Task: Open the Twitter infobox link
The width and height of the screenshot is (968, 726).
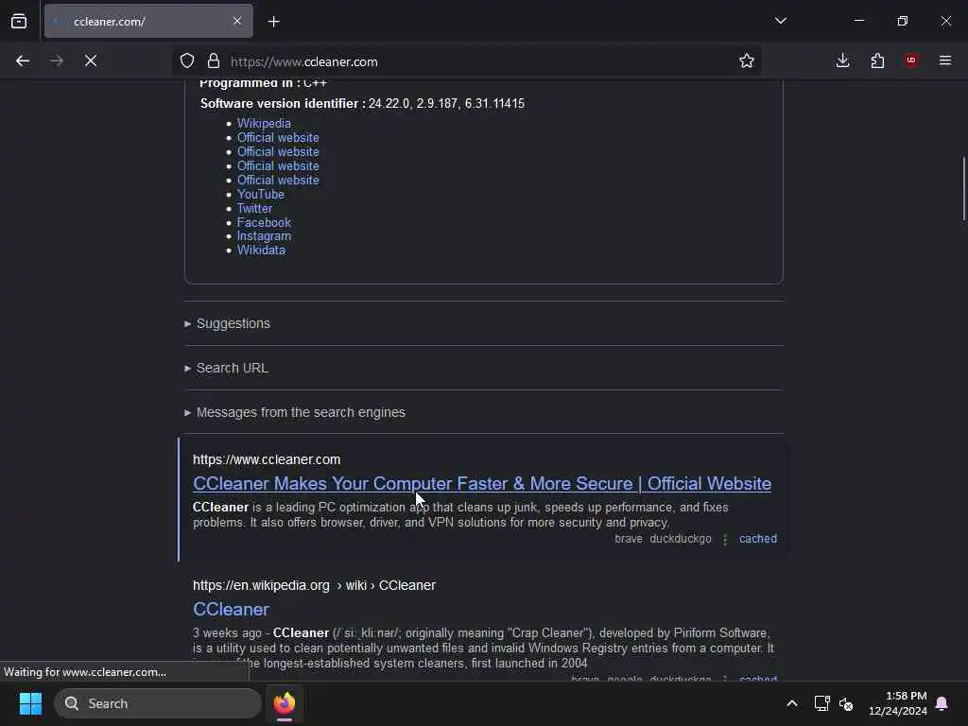Action: [x=254, y=209]
